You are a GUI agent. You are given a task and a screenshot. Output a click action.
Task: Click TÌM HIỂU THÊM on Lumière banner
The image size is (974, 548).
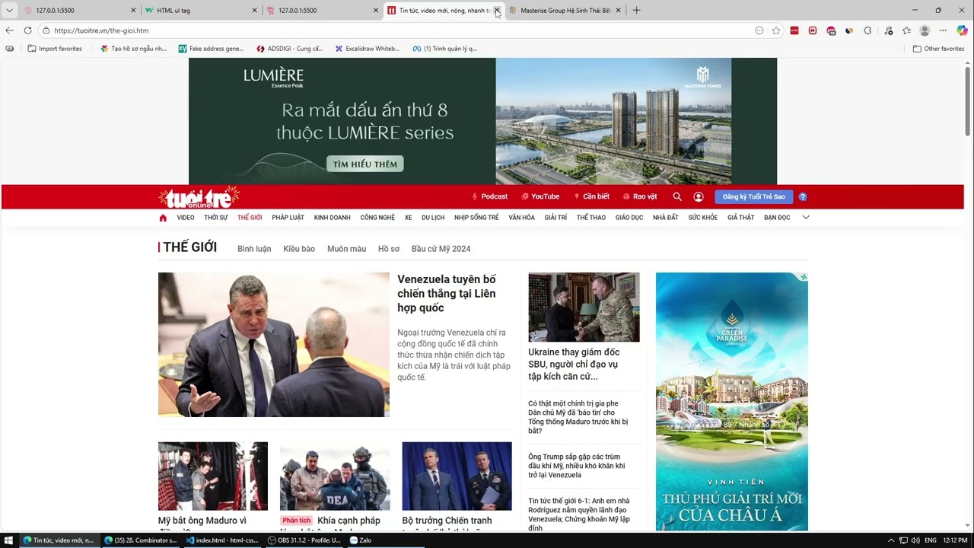coord(365,164)
